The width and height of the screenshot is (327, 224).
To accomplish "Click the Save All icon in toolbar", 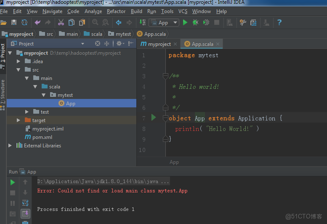I will coord(14,23).
